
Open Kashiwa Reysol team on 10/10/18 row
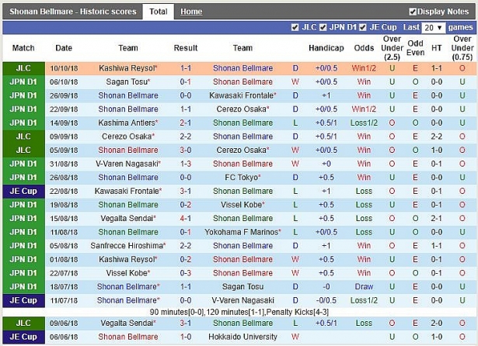pos(128,68)
